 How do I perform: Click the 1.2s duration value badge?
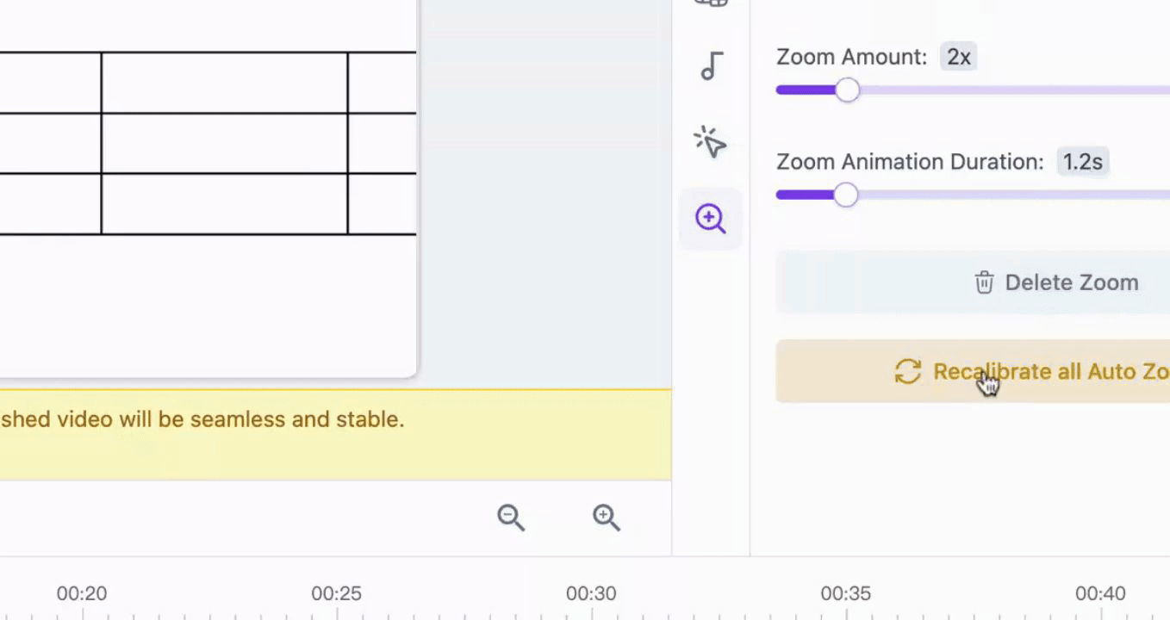pyautogui.click(x=1083, y=162)
